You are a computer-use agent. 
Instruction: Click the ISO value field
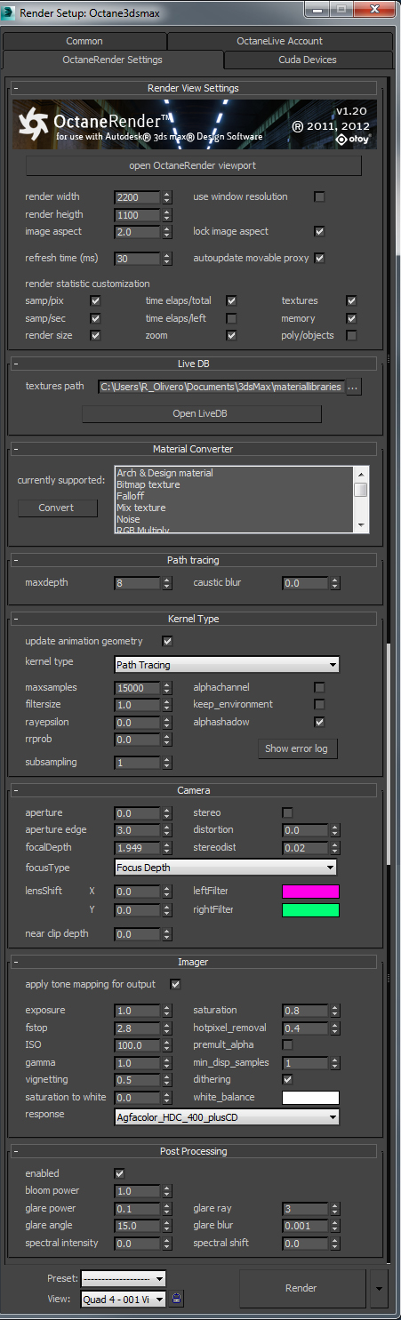(x=138, y=1045)
